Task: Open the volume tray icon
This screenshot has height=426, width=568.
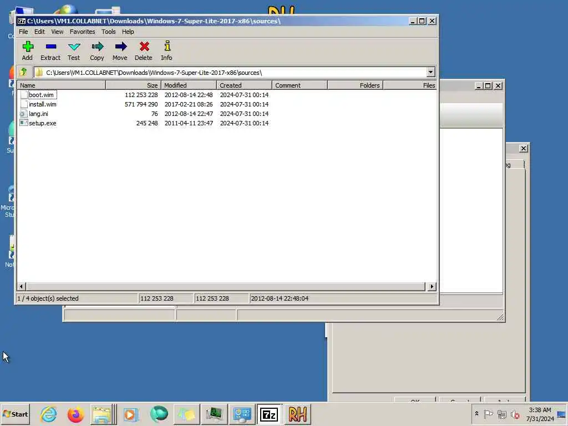Action: pos(515,414)
